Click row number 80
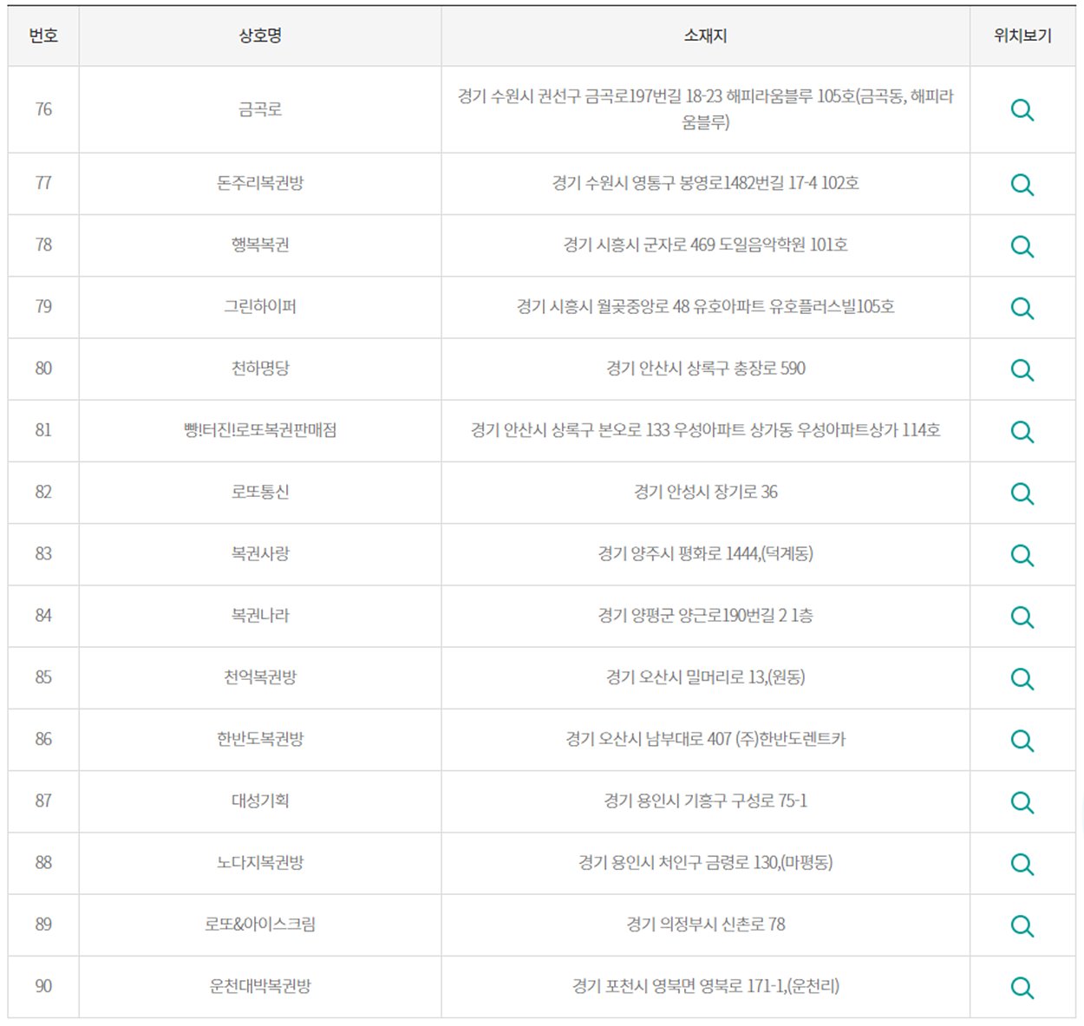This screenshot has height=1026, width=1084. [43, 368]
